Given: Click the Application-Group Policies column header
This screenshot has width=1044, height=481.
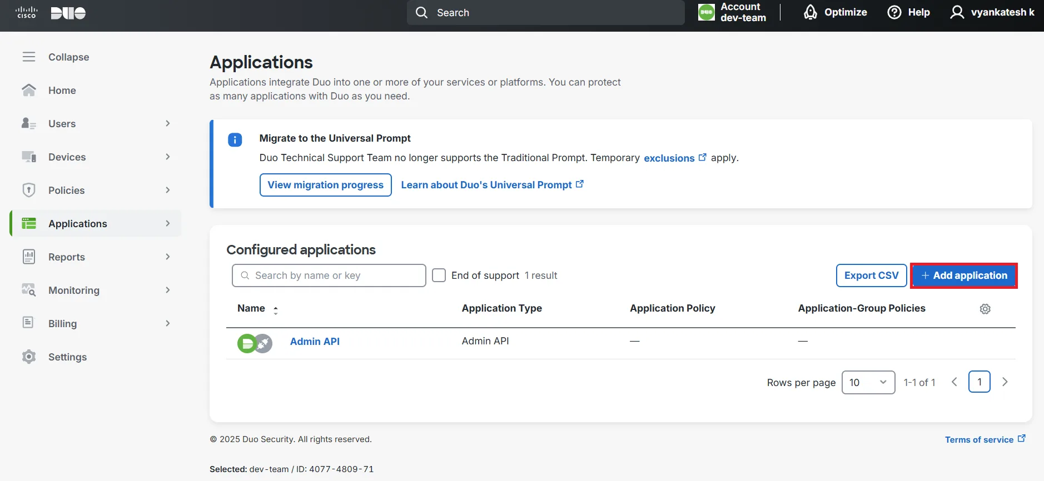Looking at the screenshot, I should point(862,308).
